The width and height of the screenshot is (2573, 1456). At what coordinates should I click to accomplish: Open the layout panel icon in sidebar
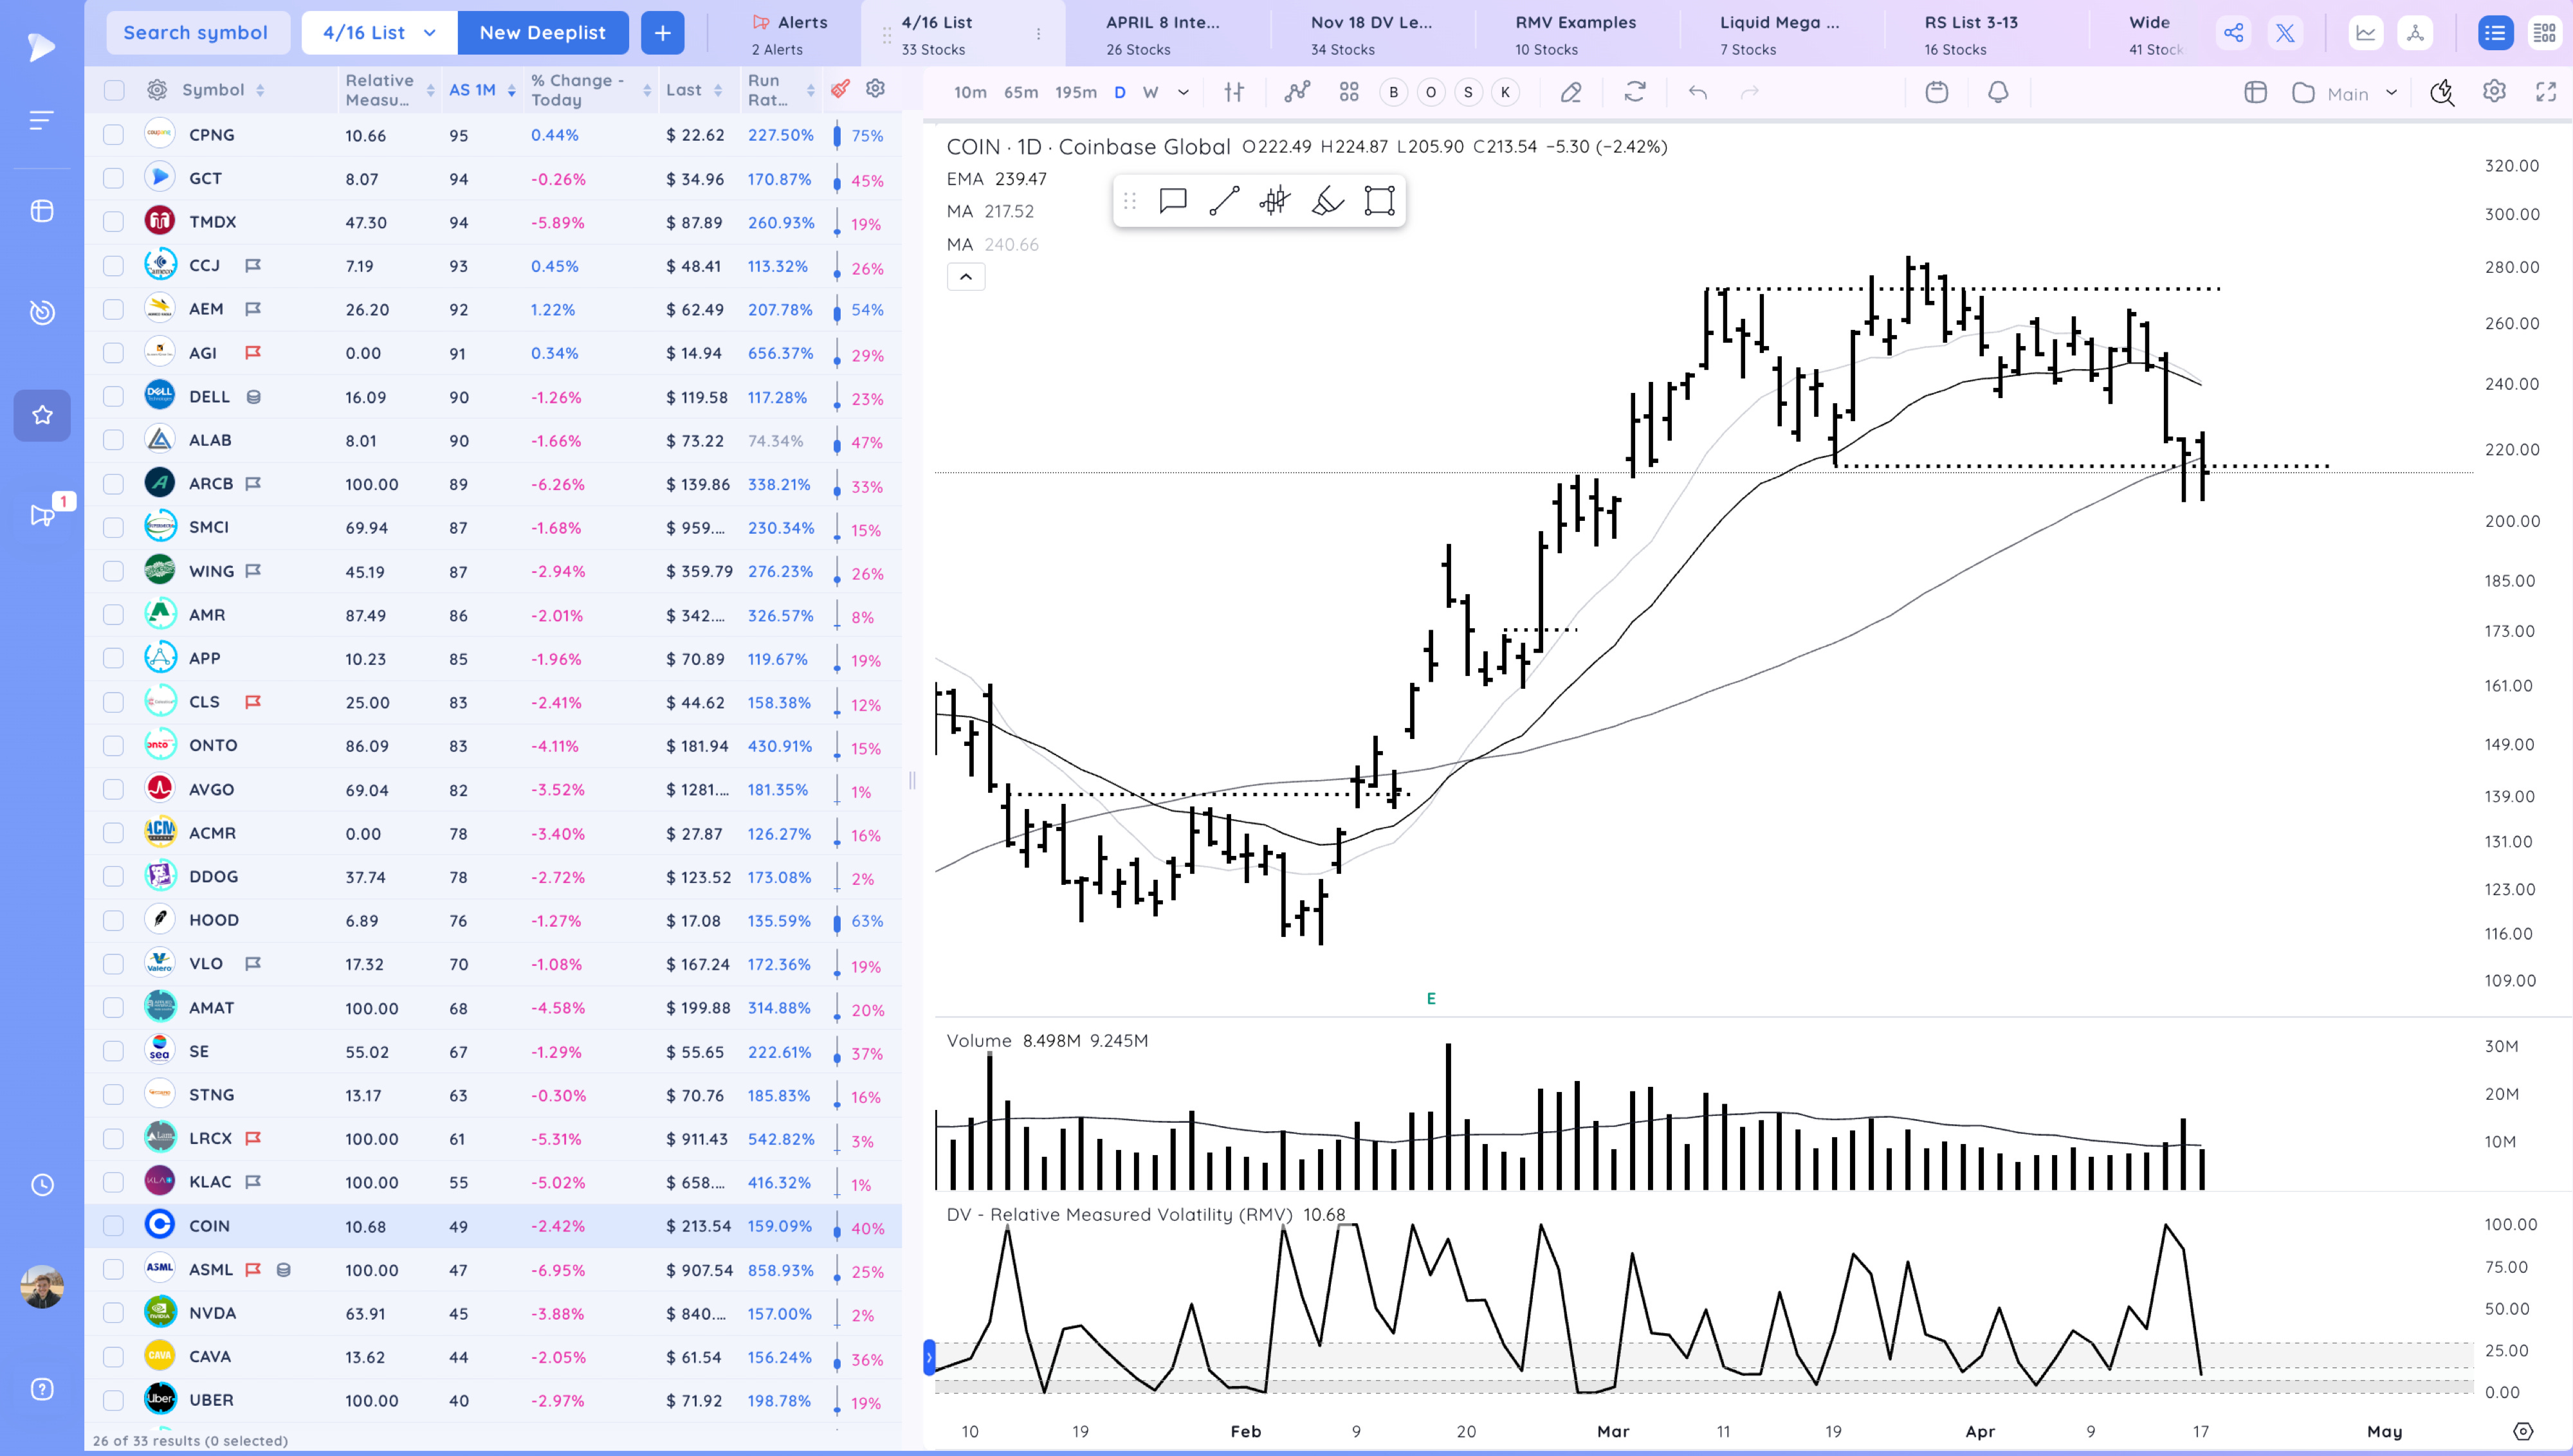(x=42, y=211)
